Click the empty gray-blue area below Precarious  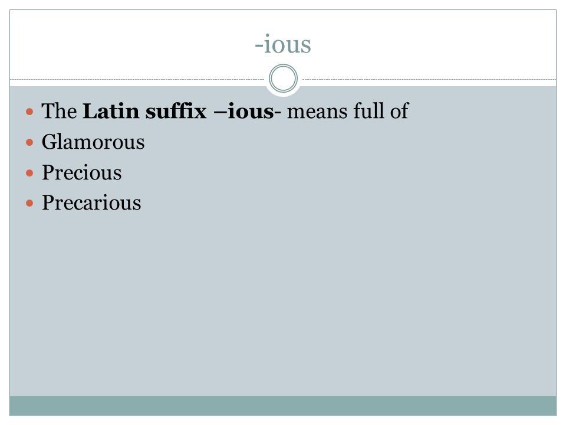[x=283, y=303]
